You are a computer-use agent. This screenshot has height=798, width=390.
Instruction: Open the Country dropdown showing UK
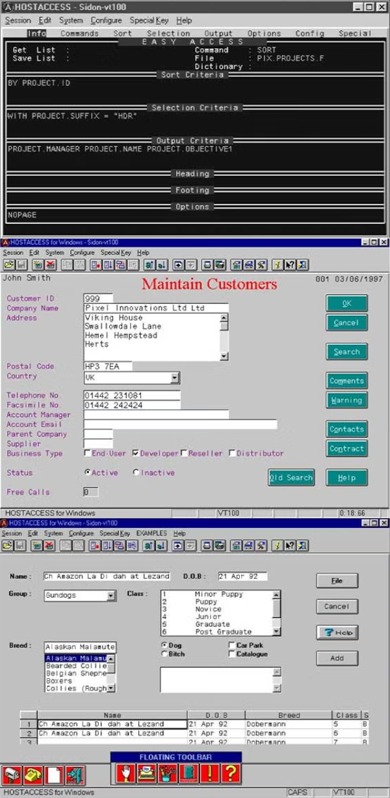pyautogui.click(x=175, y=378)
